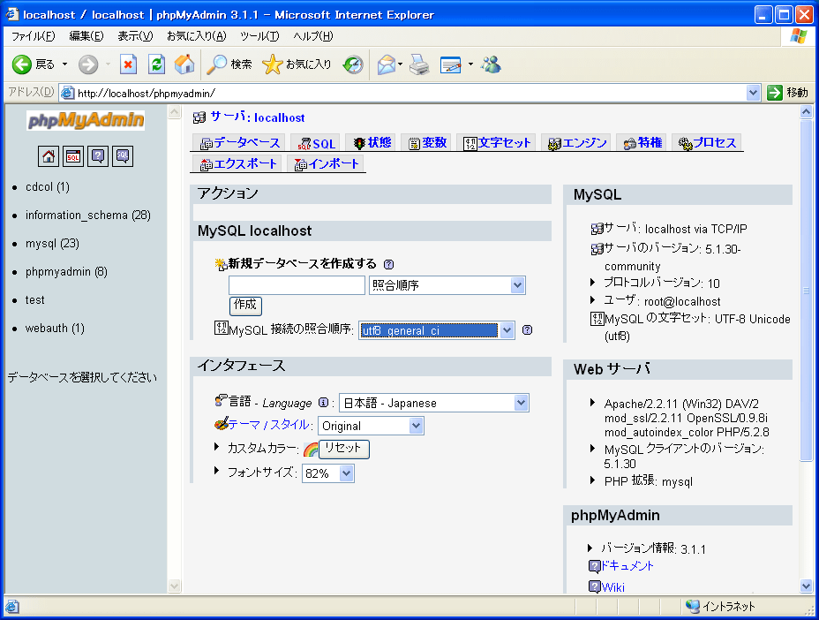Click the rainbow custom color icon
819x620 pixels.
pos(311,450)
